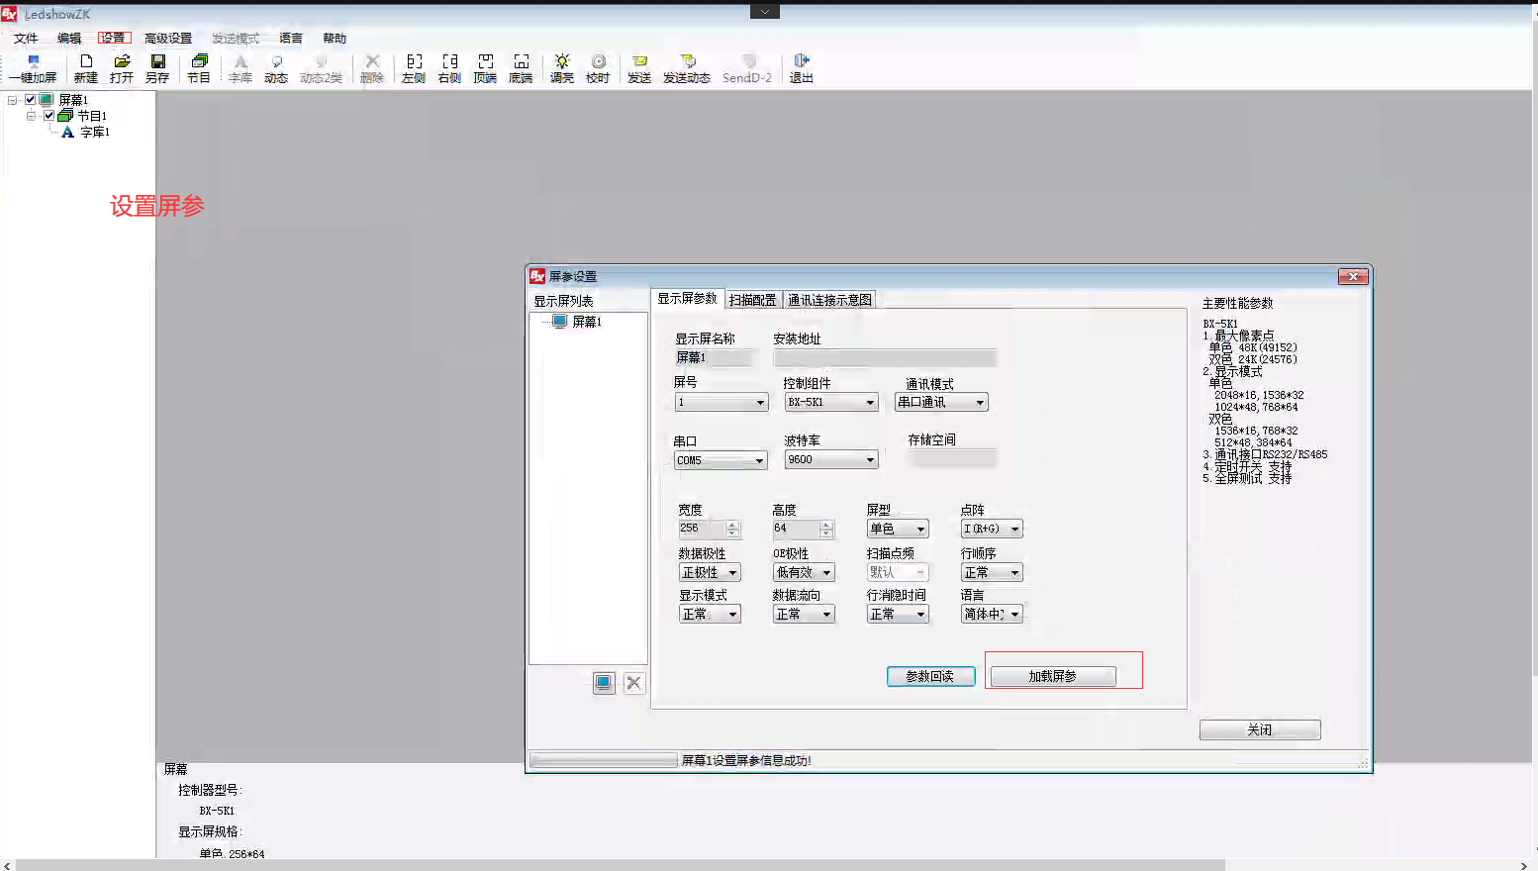The height and width of the screenshot is (871, 1538).
Task: Click the 参数回读 button
Action: 930,677
